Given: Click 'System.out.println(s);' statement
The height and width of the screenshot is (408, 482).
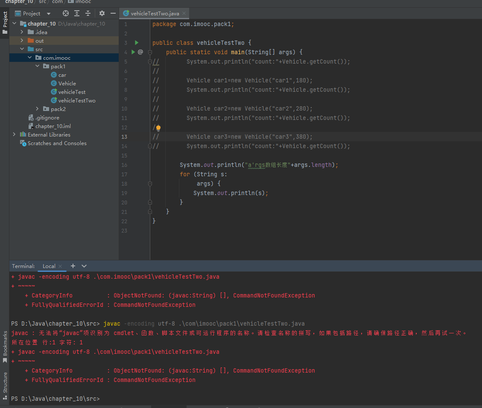Looking at the screenshot, I should (x=231, y=193).
